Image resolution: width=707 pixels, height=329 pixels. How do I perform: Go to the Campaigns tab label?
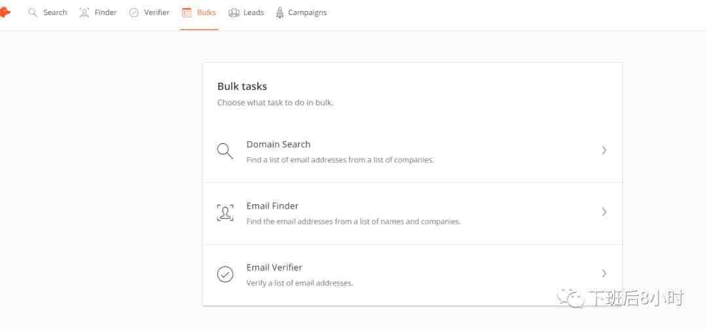(308, 12)
